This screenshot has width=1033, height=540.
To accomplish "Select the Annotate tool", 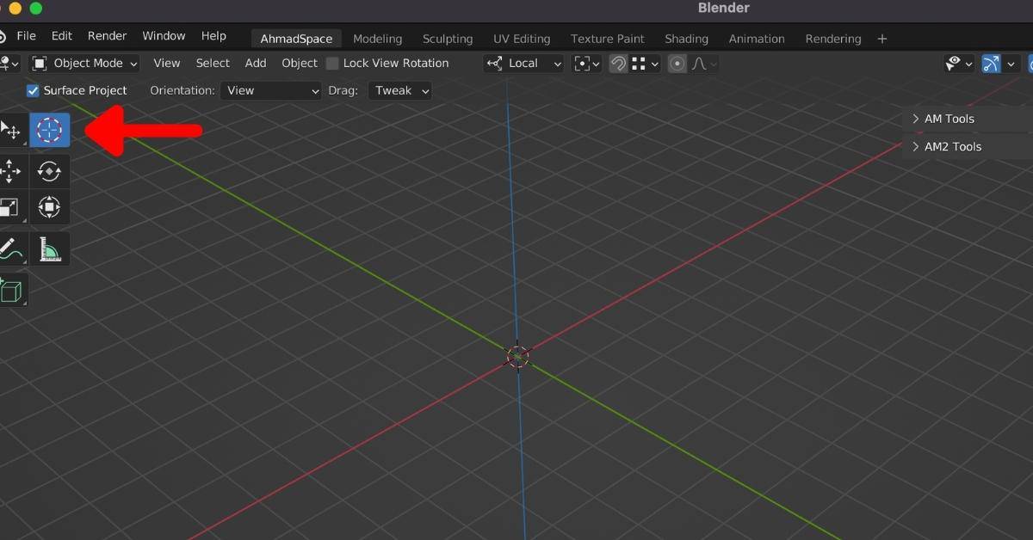I will [12, 249].
